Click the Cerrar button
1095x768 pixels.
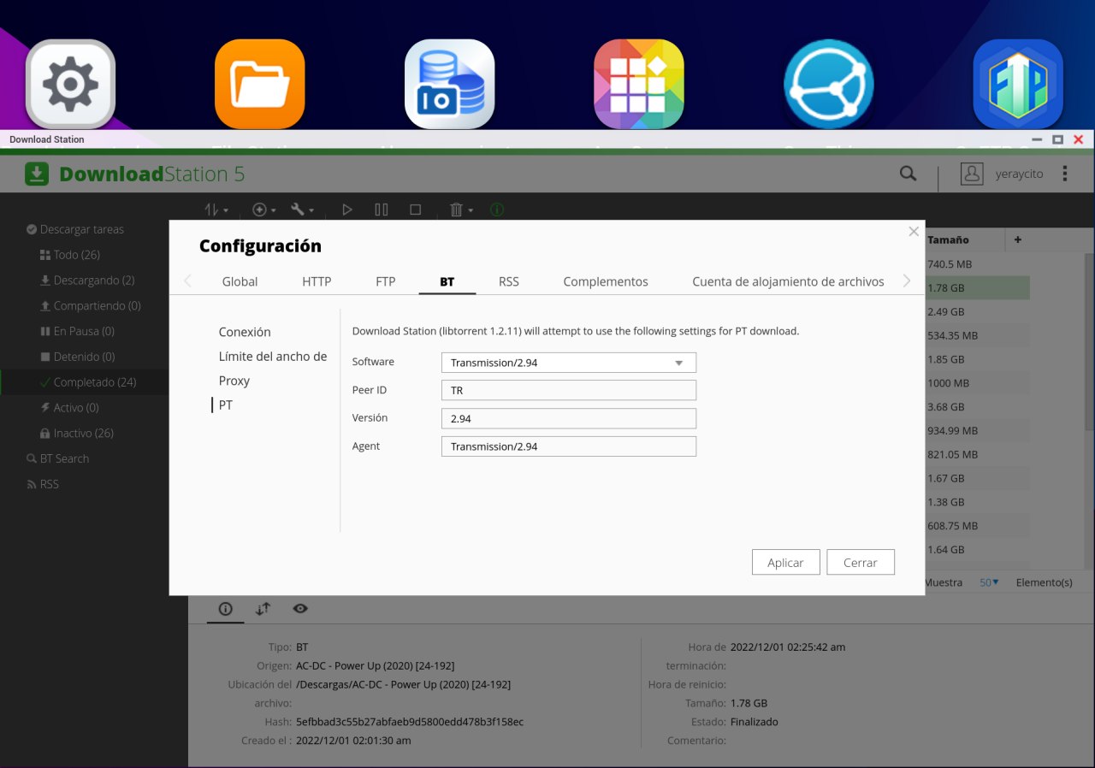pos(860,563)
